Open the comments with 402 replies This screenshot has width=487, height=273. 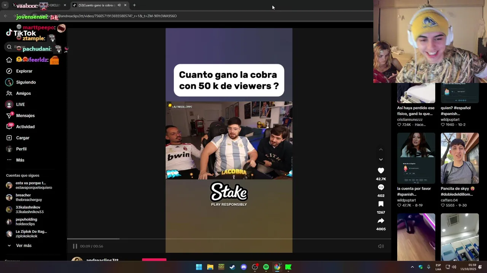pyautogui.click(x=381, y=187)
